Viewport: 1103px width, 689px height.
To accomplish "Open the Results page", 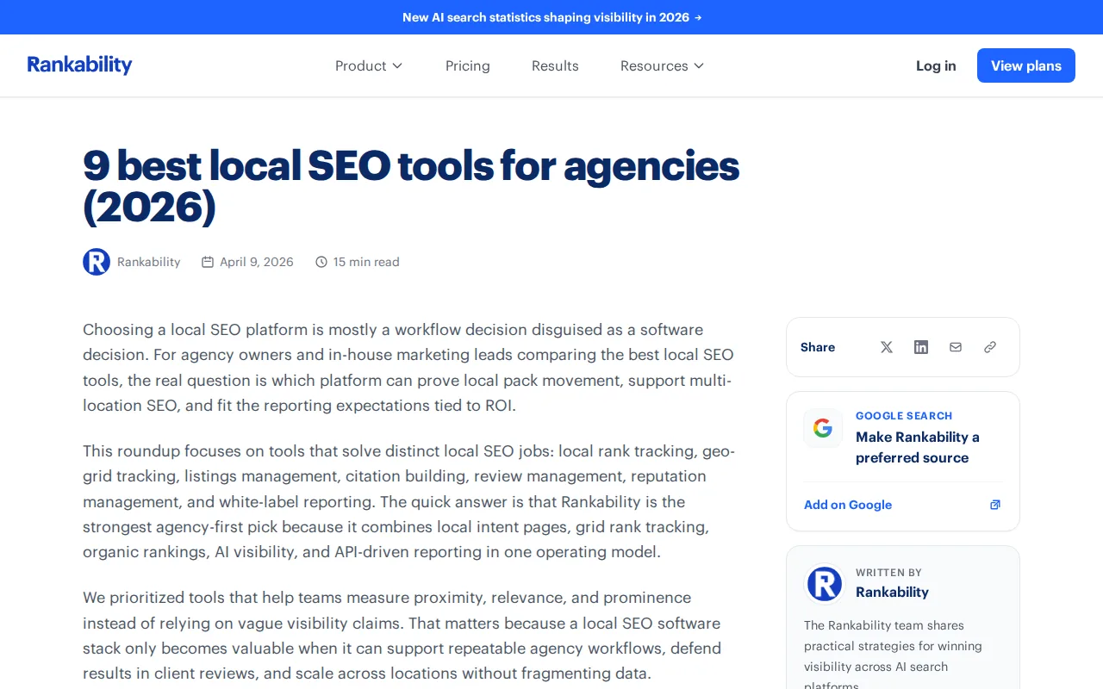I will coord(555,65).
